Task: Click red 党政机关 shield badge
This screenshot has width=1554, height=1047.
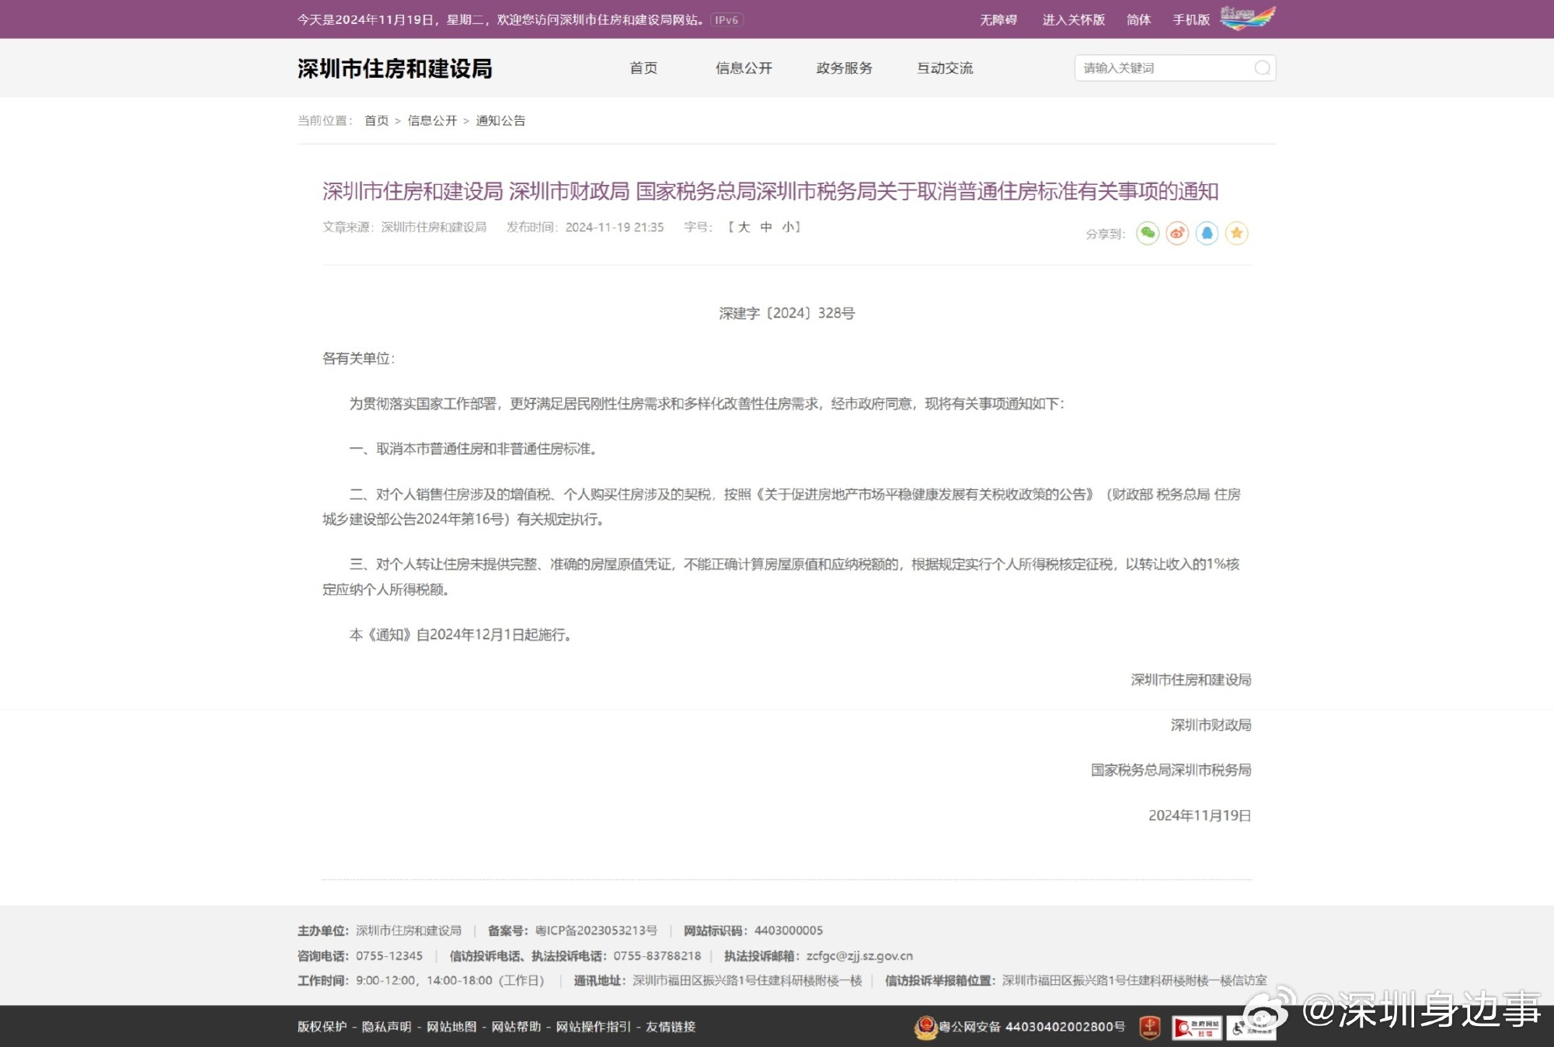Action: [x=1149, y=1027]
